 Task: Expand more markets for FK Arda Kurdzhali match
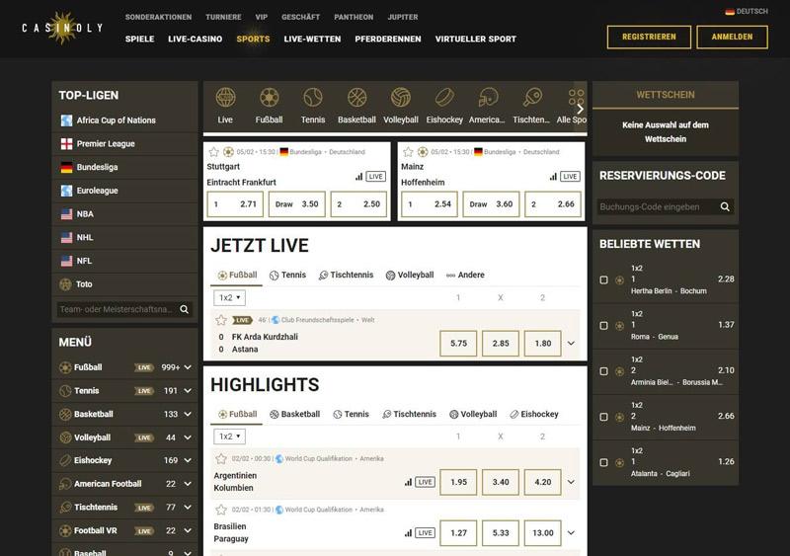(x=571, y=344)
